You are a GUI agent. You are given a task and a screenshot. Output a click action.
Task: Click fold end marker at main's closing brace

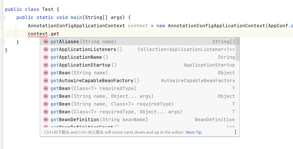coord(3,42)
